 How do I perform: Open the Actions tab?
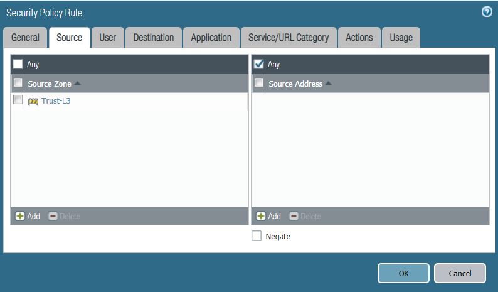[x=359, y=38]
